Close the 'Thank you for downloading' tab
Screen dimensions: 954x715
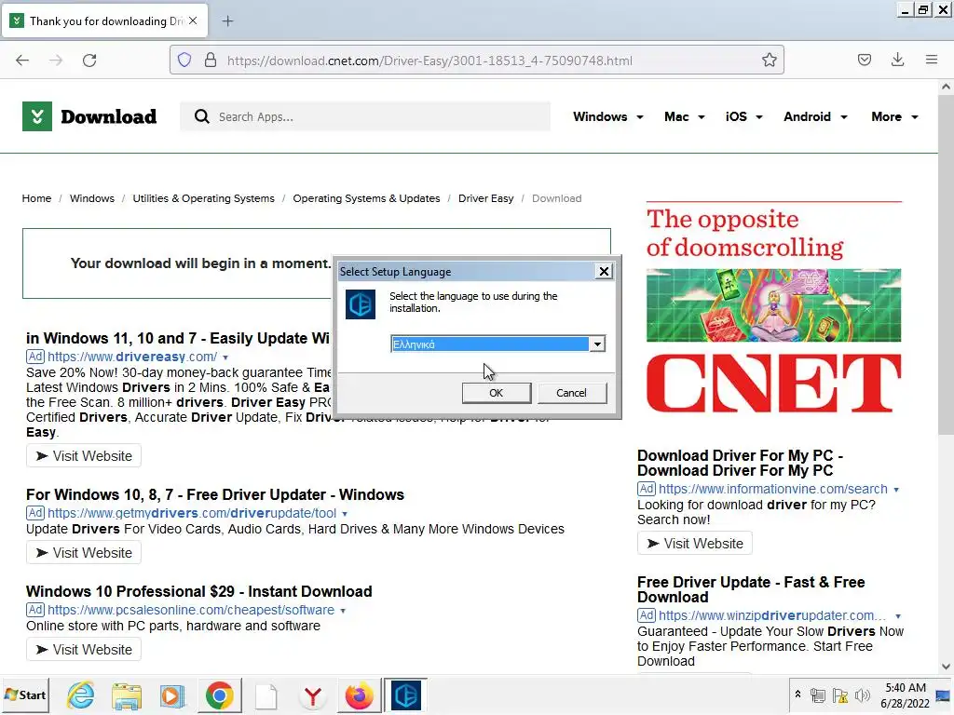[193, 20]
